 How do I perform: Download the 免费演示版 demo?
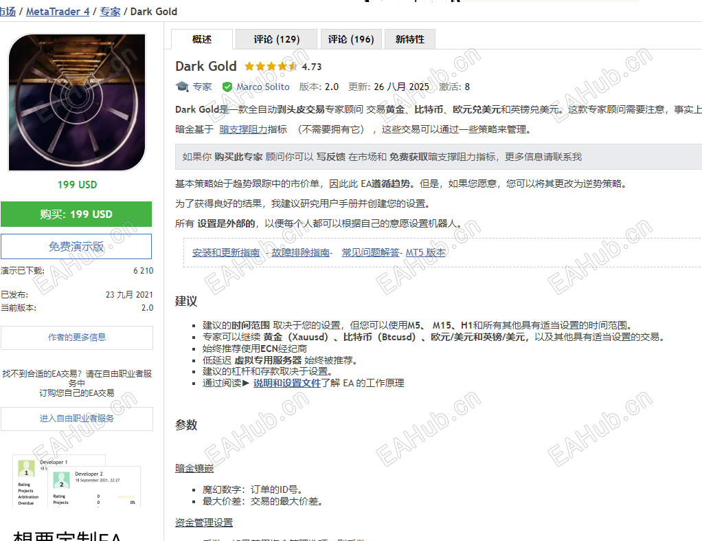[x=76, y=247]
